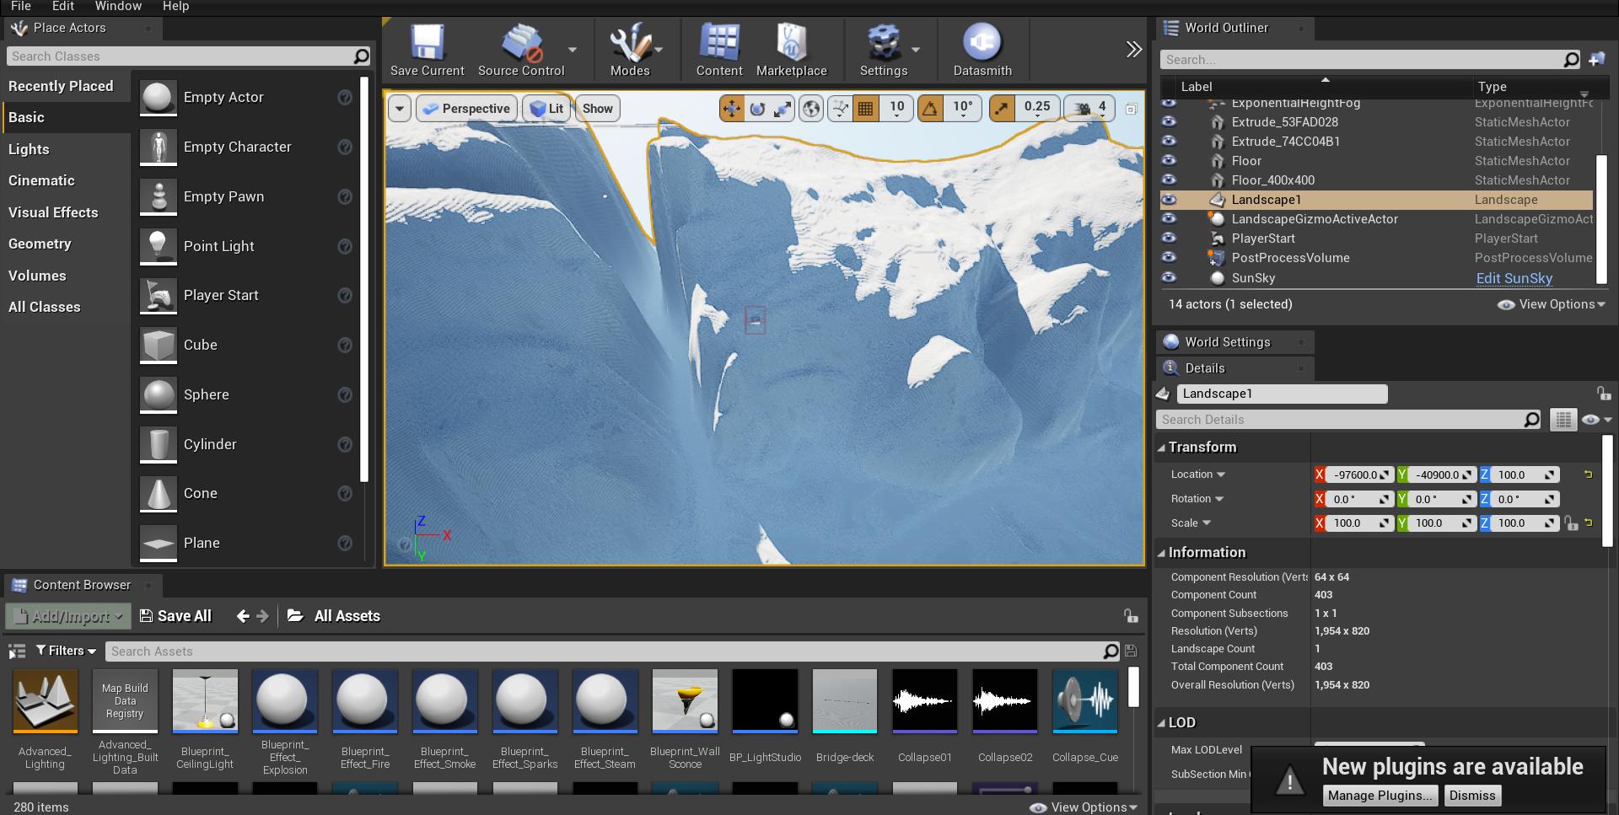Open the Window menu
Screen dimensions: 1619x815
point(118,7)
